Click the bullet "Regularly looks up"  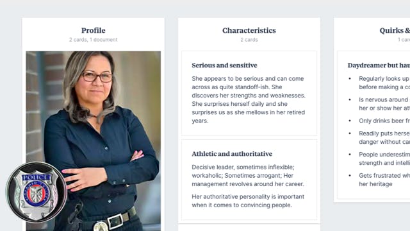click(384, 83)
